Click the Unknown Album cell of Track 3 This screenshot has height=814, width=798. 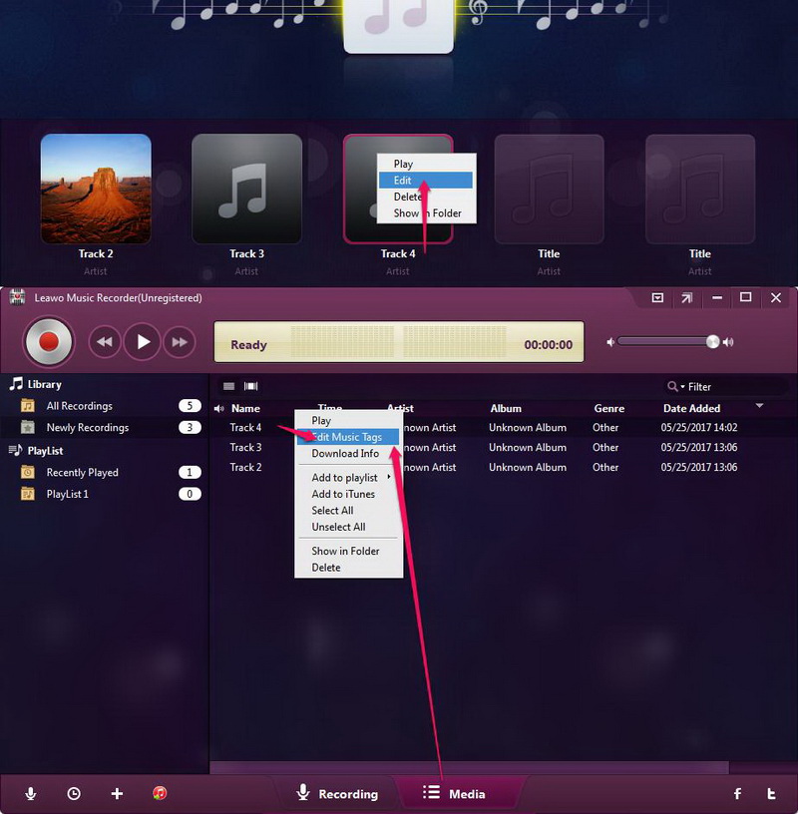(528, 448)
